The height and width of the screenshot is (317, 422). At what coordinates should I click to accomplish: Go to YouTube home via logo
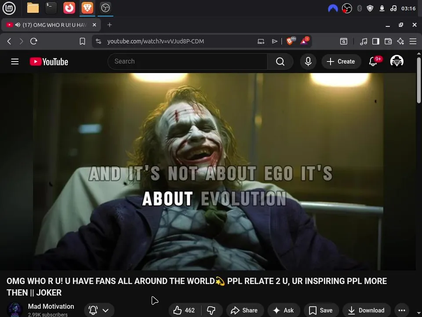[49, 62]
